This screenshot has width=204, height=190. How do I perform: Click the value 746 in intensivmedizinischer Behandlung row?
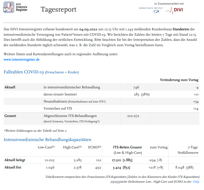pos(136,87)
